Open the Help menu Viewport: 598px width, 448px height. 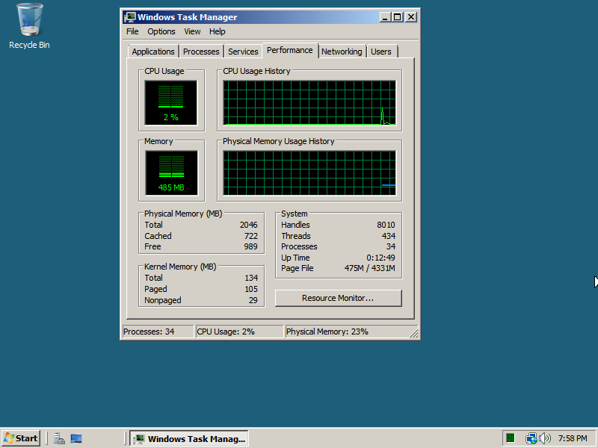coord(217,31)
